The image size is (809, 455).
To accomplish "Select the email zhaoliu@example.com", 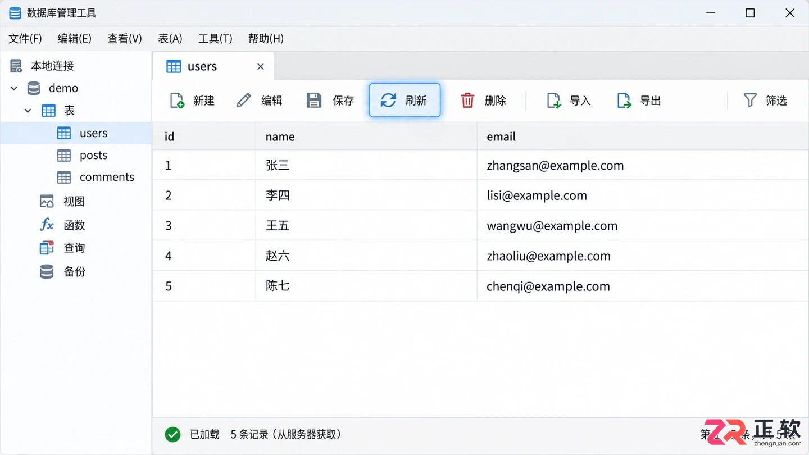I will [x=643, y=256].
